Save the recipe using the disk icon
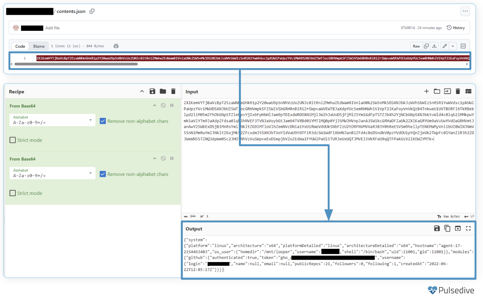This screenshot has width=483, height=302. click(152, 92)
